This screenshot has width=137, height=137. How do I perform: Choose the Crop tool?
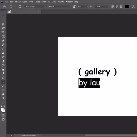(x=3, y=32)
